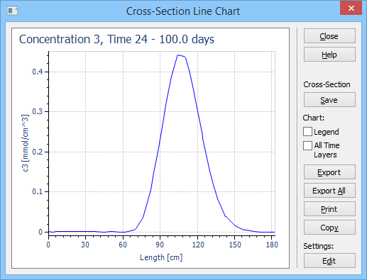Select the chart title Concentration 3 text
Viewport: 367px width, 280px height.
coord(60,40)
